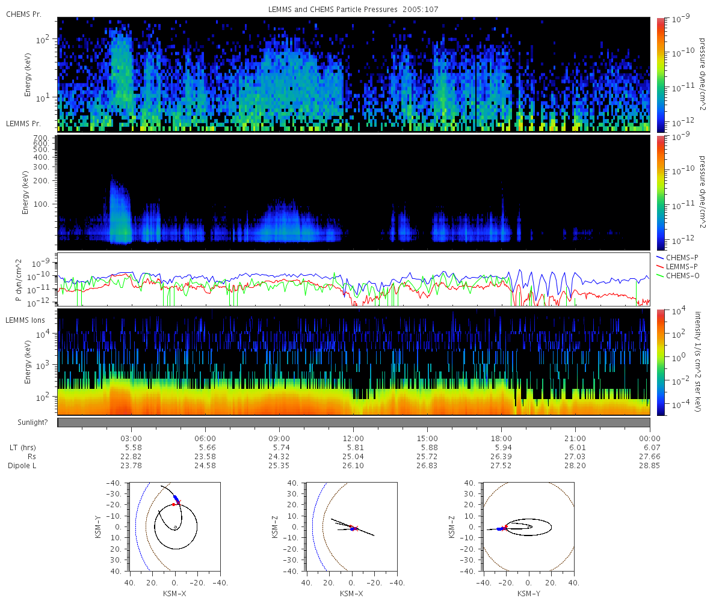Click the 12:00 time axis label
The image size is (722, 601).
coord(353,438)
